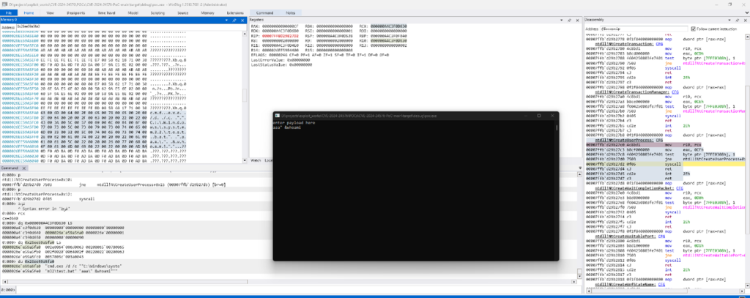
Task: Open Registers panel options dropdown
Action: pyautogui.click(x=563, y=21)
